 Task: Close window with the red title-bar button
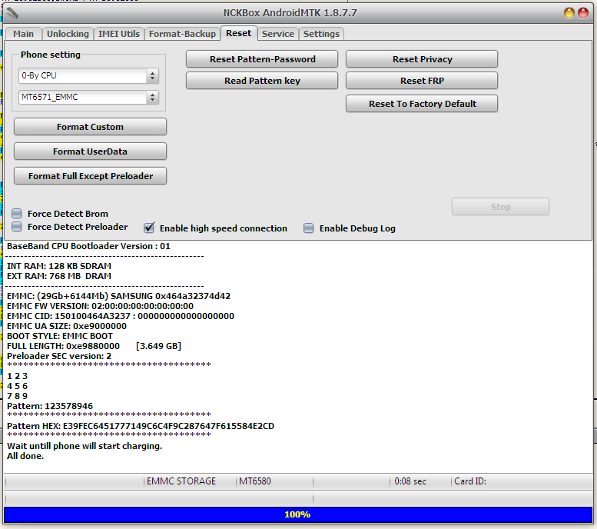[583, 13]
